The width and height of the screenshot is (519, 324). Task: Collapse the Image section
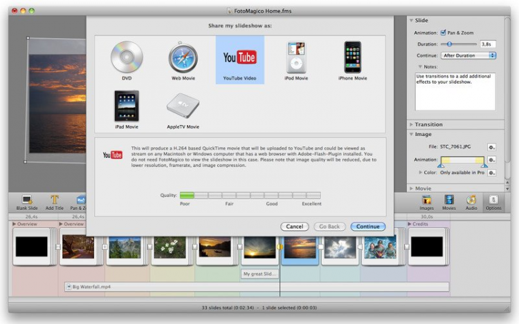pos(412,135)
